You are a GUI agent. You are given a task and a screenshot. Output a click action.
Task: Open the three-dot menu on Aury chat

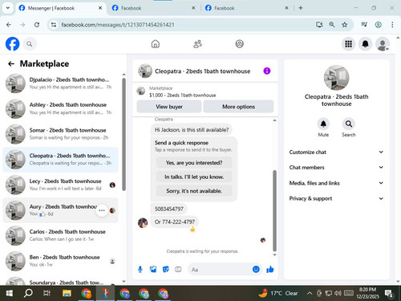pyautogui.click(x=102, y=210)
